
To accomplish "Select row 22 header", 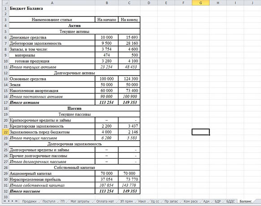I will coord(5,132).
